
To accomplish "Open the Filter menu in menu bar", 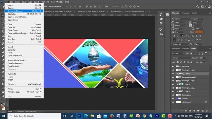I will click(x=43, y=2).
